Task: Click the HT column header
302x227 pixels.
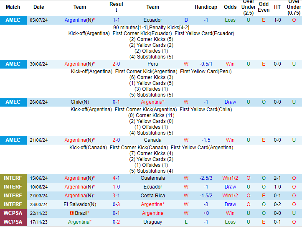Action: [277, 7]
